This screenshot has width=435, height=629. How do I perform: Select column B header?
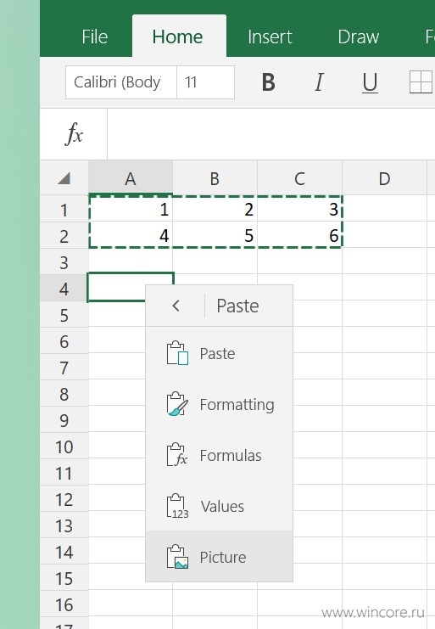point(215,178)
